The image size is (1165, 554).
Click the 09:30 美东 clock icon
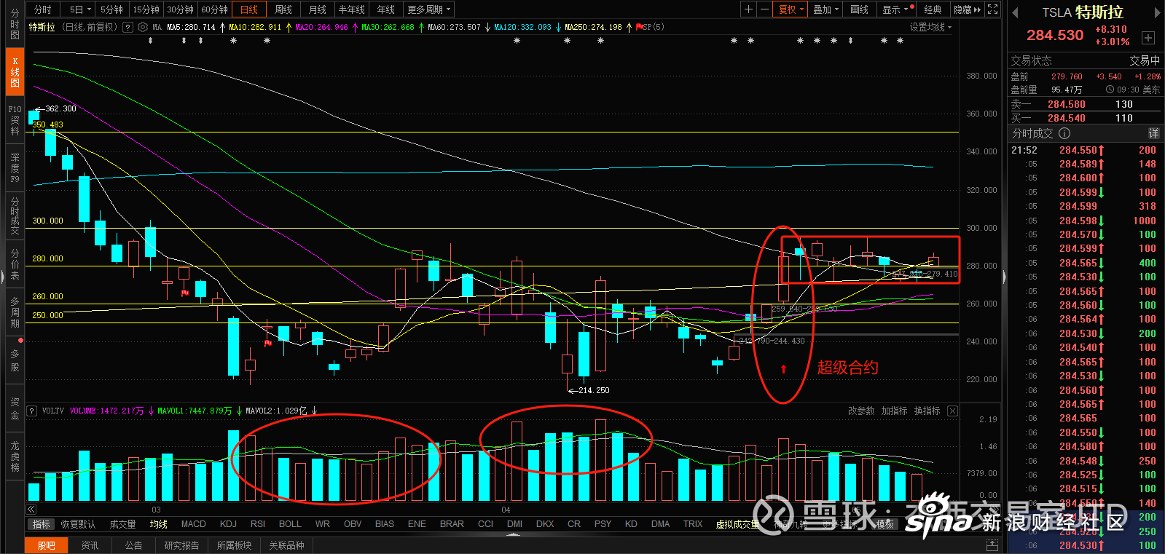1110,90
